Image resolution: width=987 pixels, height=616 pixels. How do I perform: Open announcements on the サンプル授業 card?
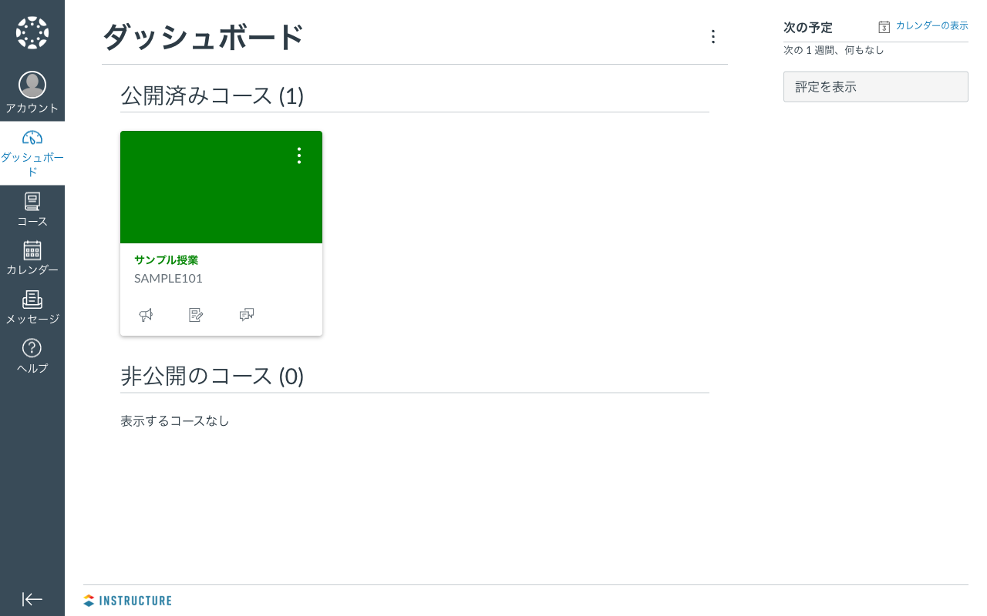tap(146, 315)
